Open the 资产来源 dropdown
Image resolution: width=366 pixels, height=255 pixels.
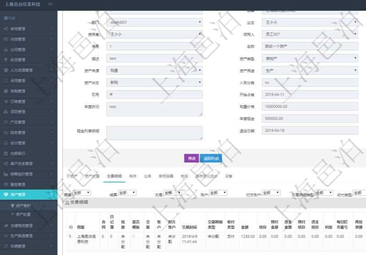[x=154, y=71]
